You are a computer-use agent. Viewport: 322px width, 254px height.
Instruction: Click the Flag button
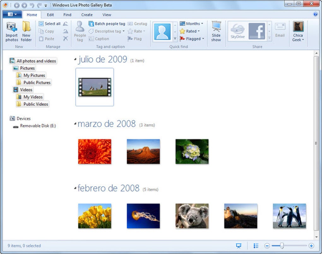point(134,39)
